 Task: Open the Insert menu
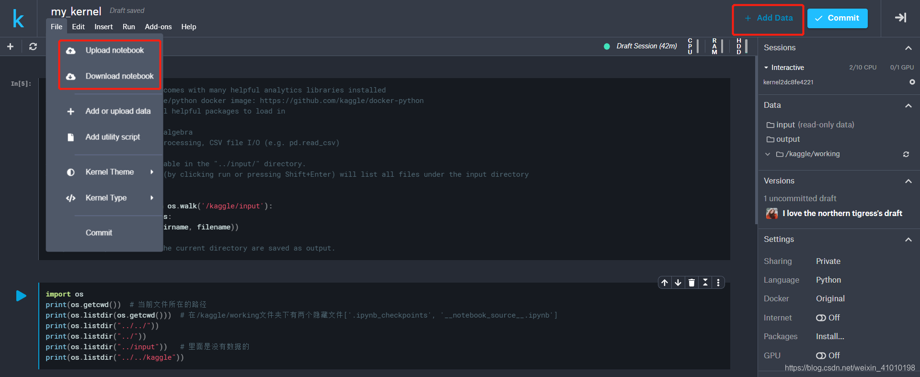point(103,27)
